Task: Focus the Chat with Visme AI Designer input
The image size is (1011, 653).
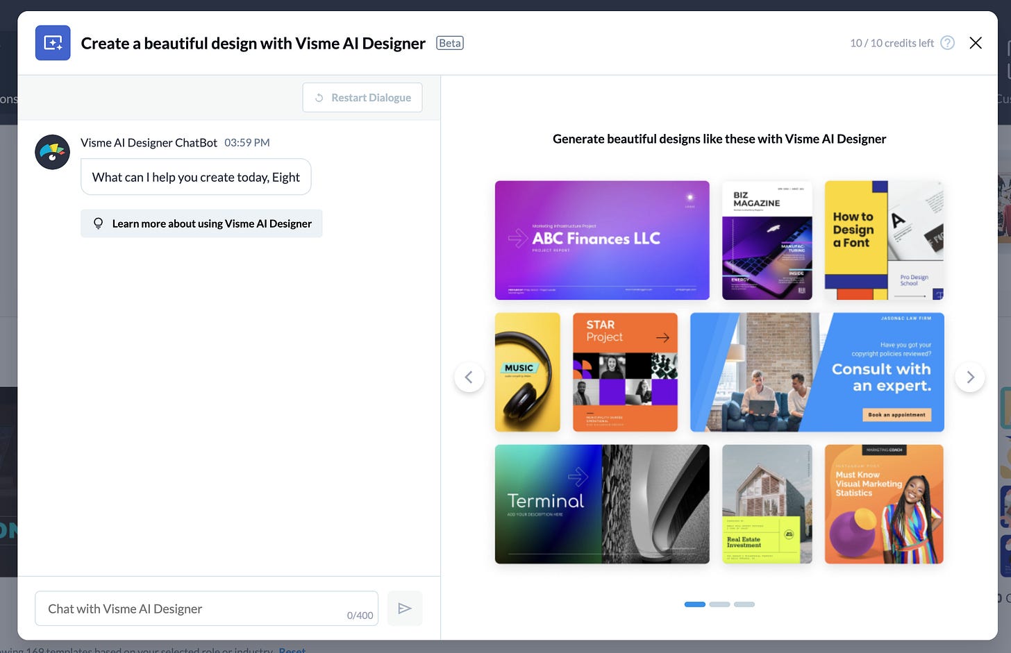Action: 206,609
